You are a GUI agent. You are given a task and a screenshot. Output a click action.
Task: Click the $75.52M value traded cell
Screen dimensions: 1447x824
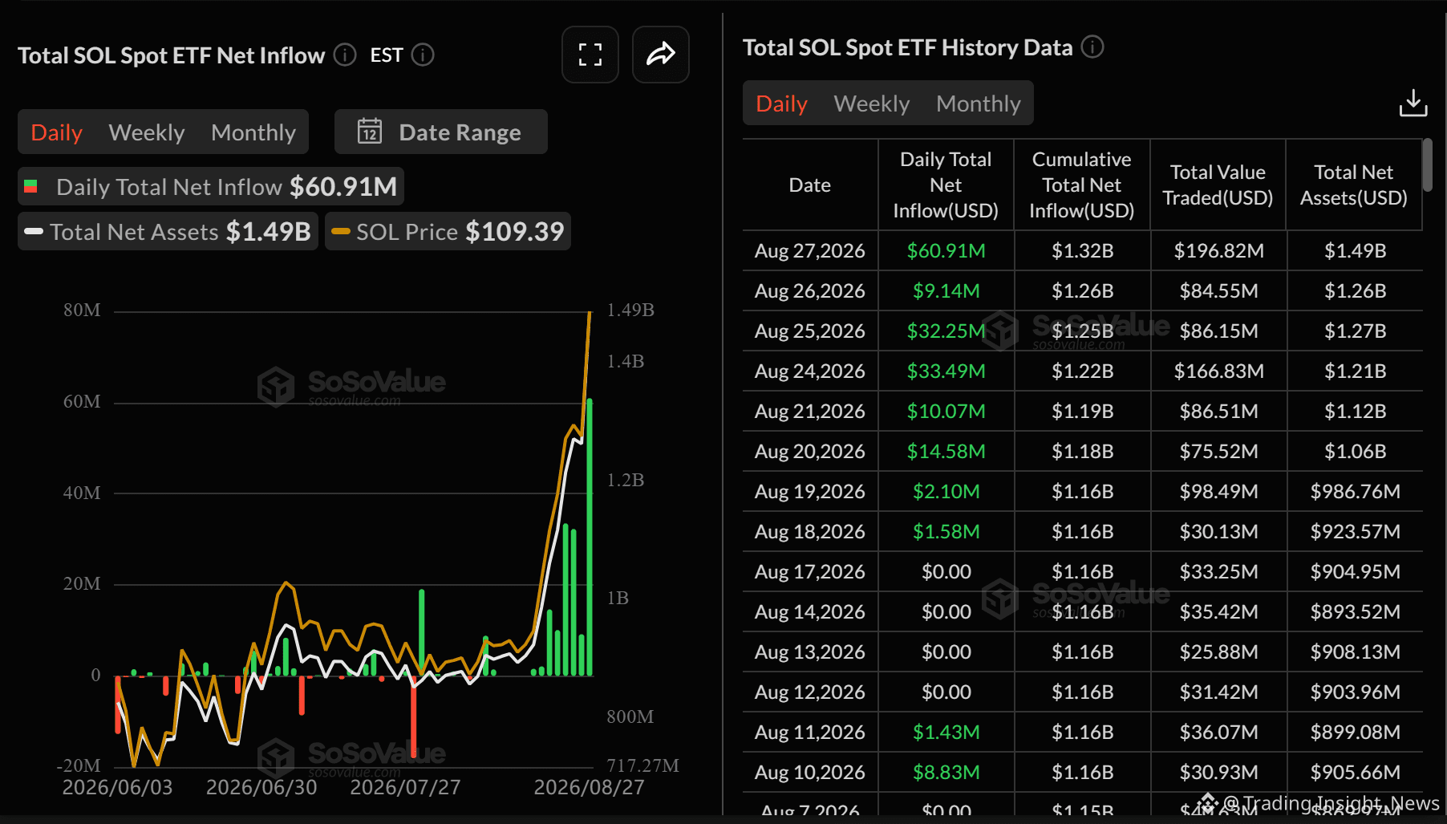(x=1219, y=452)
